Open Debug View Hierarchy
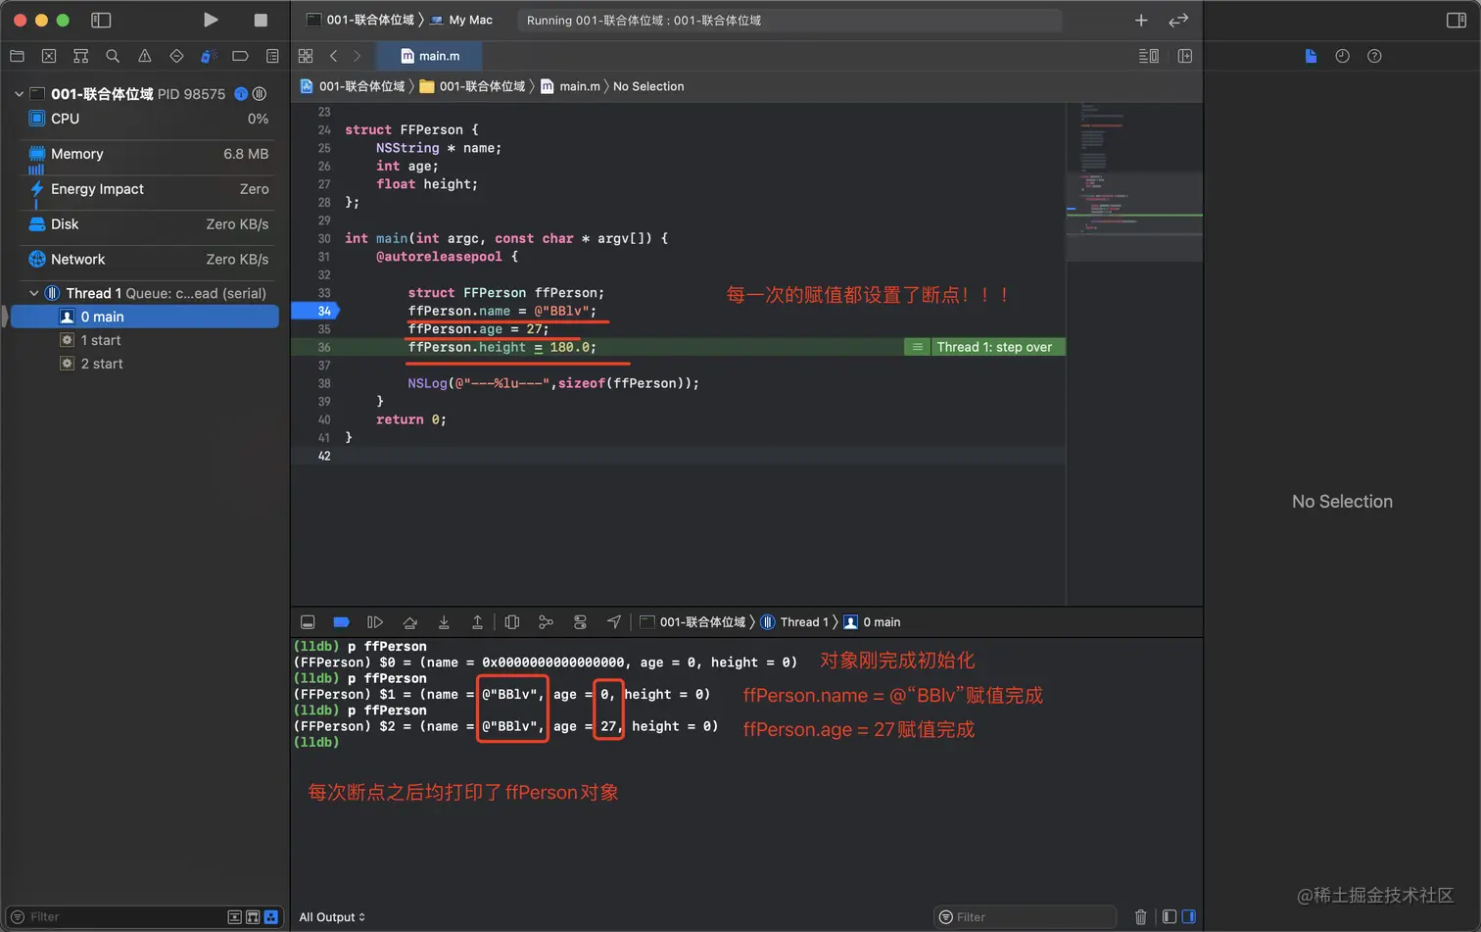This screenshot has height=932, width=1481. pyautogui.click(x=511, y=622)
